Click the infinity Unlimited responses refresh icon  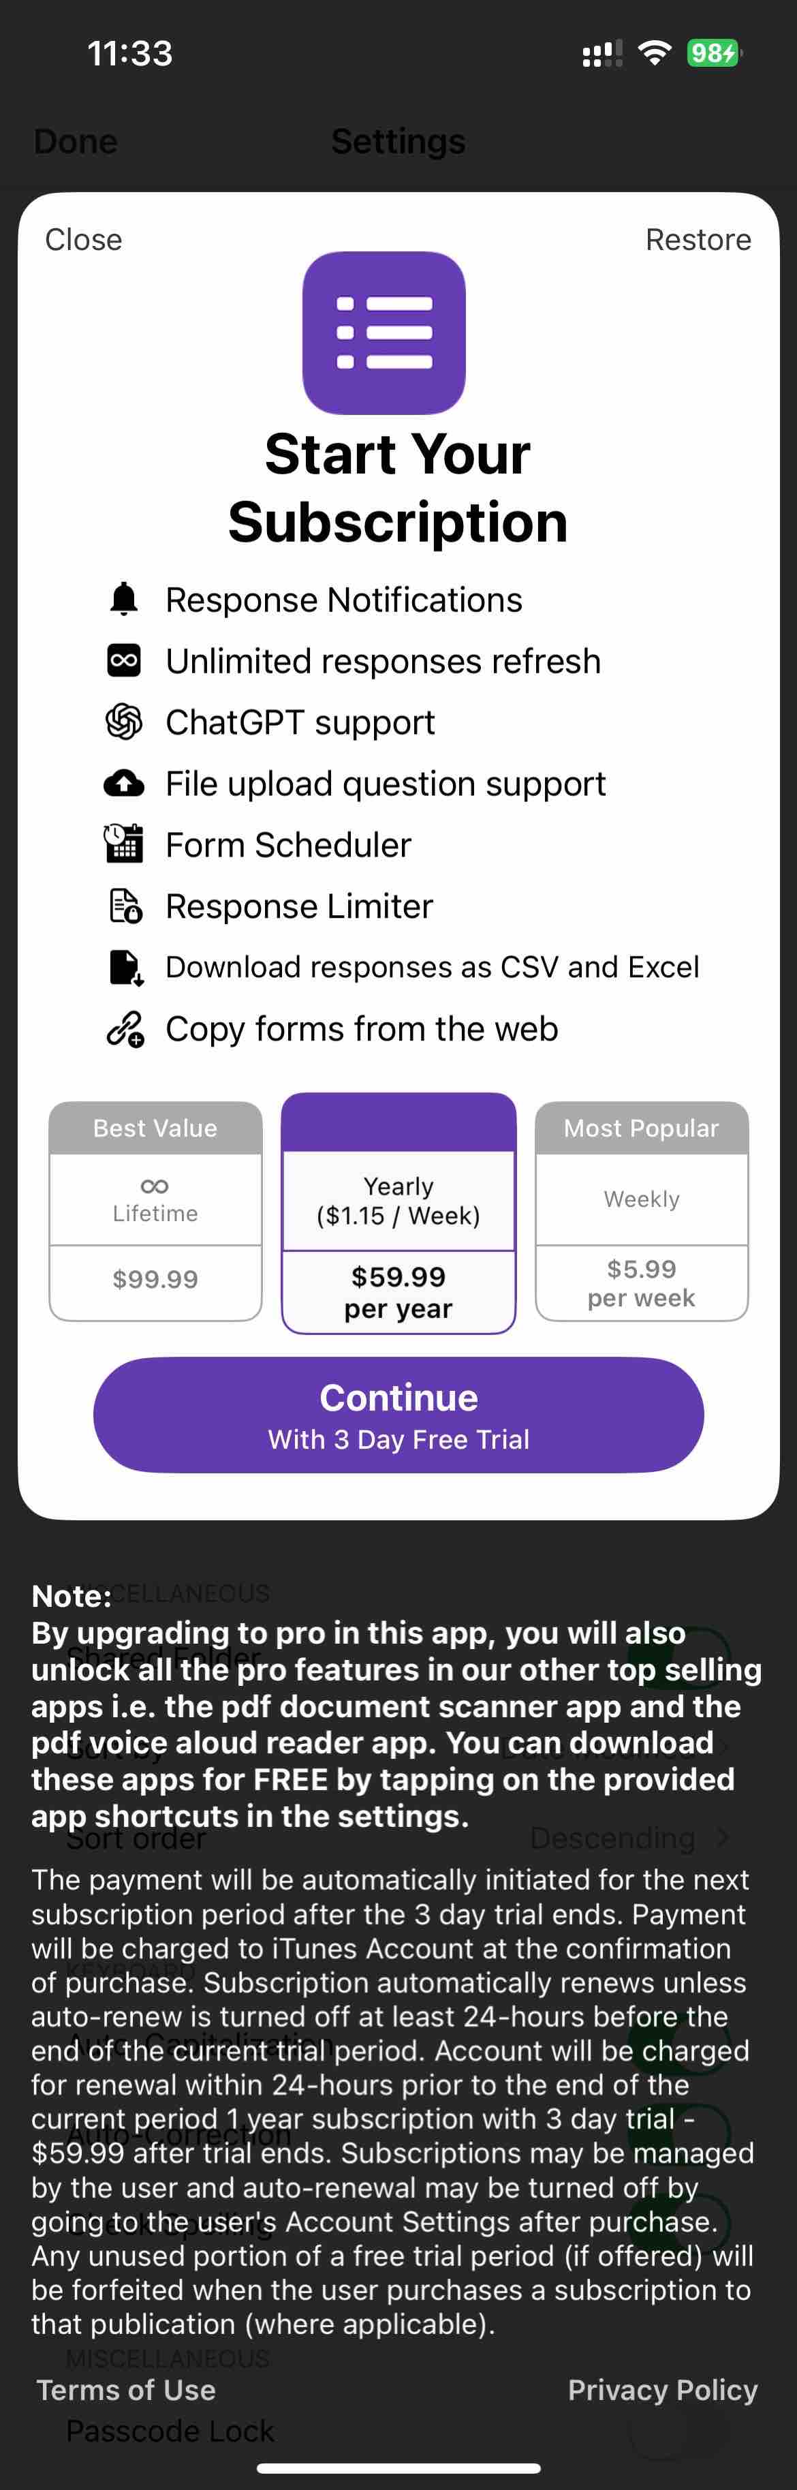124,661
